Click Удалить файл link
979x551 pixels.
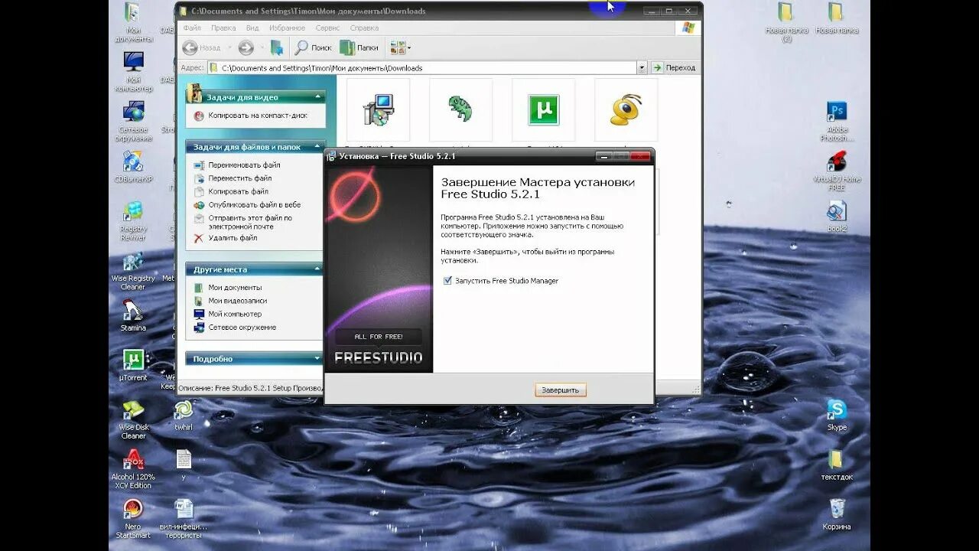point(233,238)
